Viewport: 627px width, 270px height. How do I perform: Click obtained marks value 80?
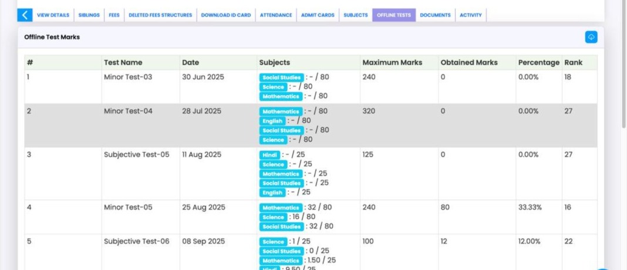(x=445, y=208)
